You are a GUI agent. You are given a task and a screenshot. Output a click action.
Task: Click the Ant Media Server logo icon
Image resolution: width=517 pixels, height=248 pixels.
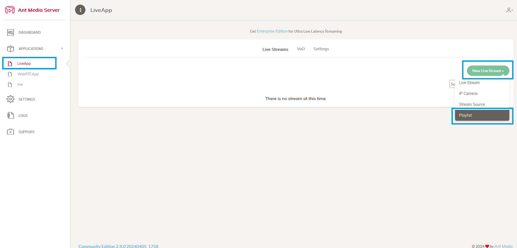point(10,10)
